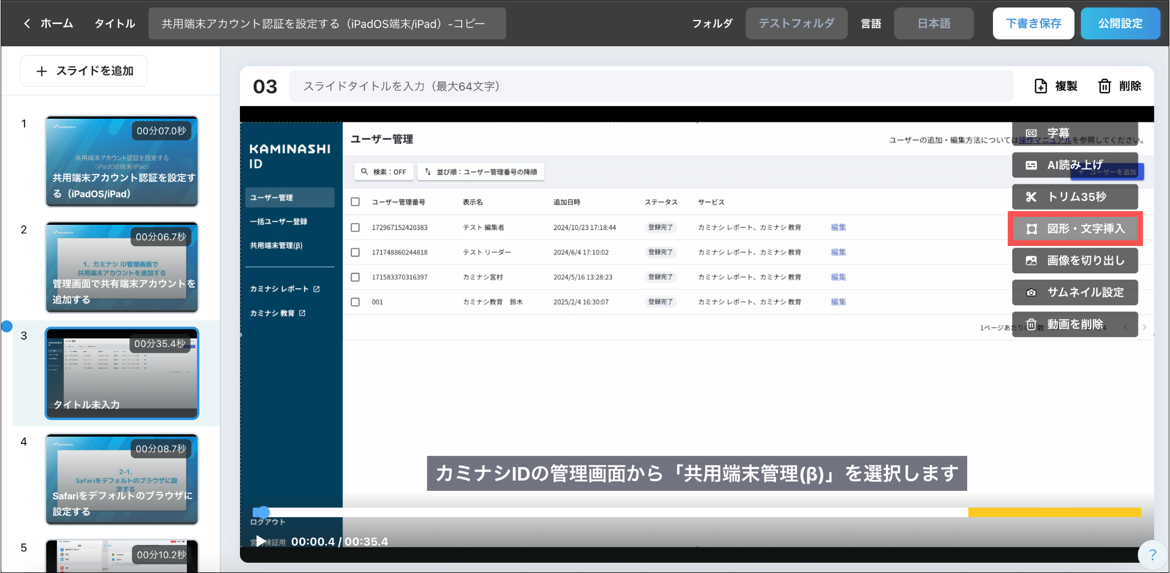
Task: Click the yellow trimmed section of timeline
Action: click(x=1054, y=513)
